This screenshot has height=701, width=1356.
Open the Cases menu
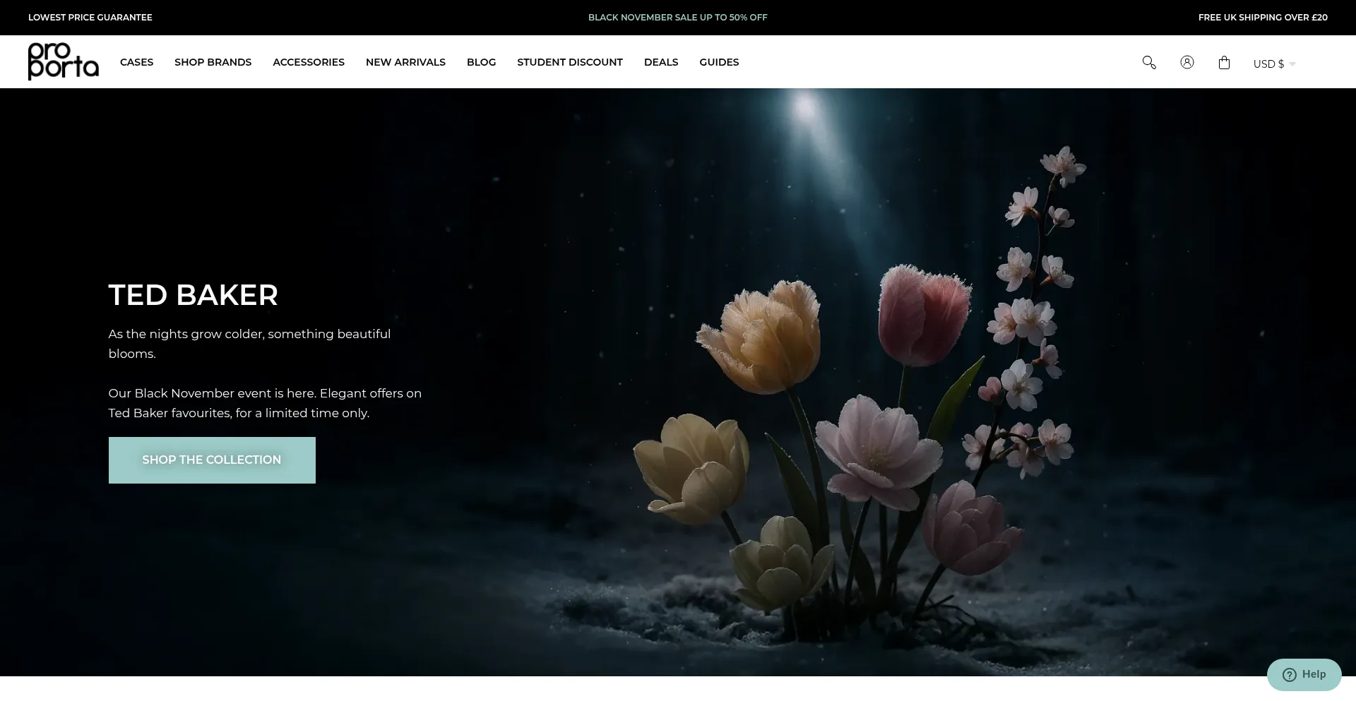click(136, 62)
